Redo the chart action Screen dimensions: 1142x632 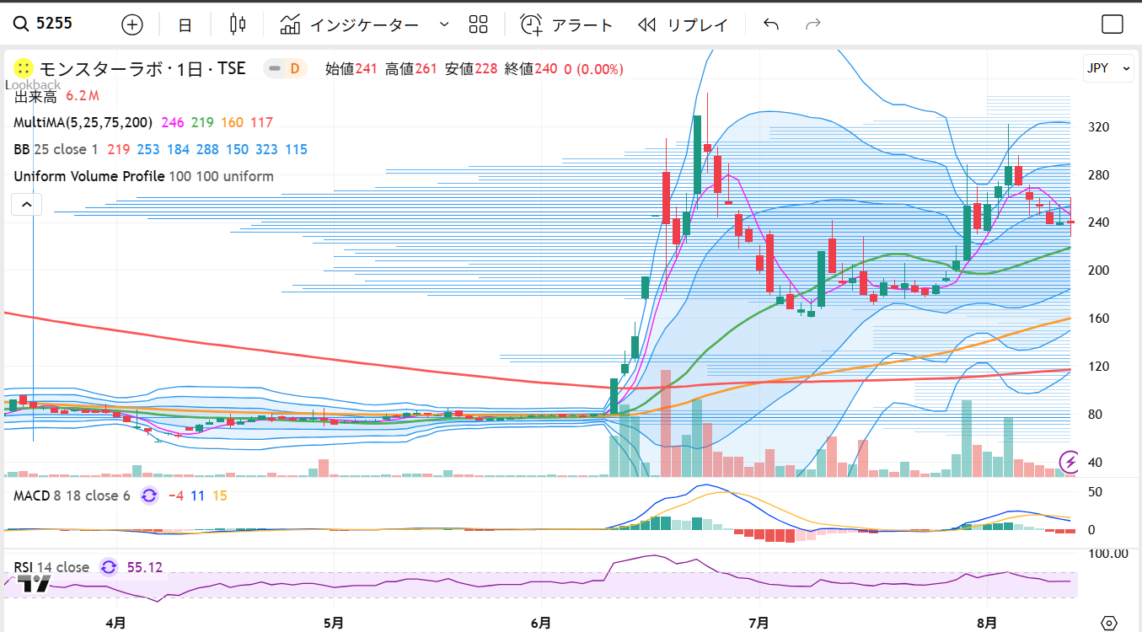click(x=812, y=24)
